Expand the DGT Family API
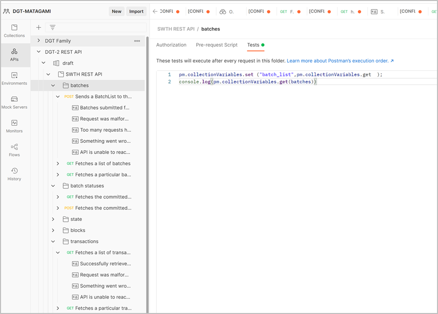 [39, 41]
